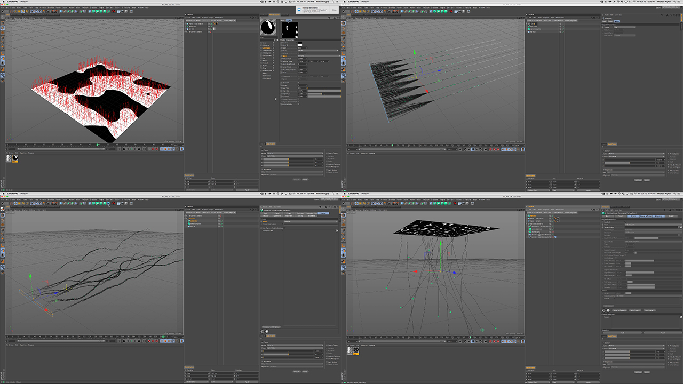This screenshot has width=683, height=384.
Task: Select the noise material thumbnail, bottom-right window
Action: pyautogui.click(x=356, y=350)
